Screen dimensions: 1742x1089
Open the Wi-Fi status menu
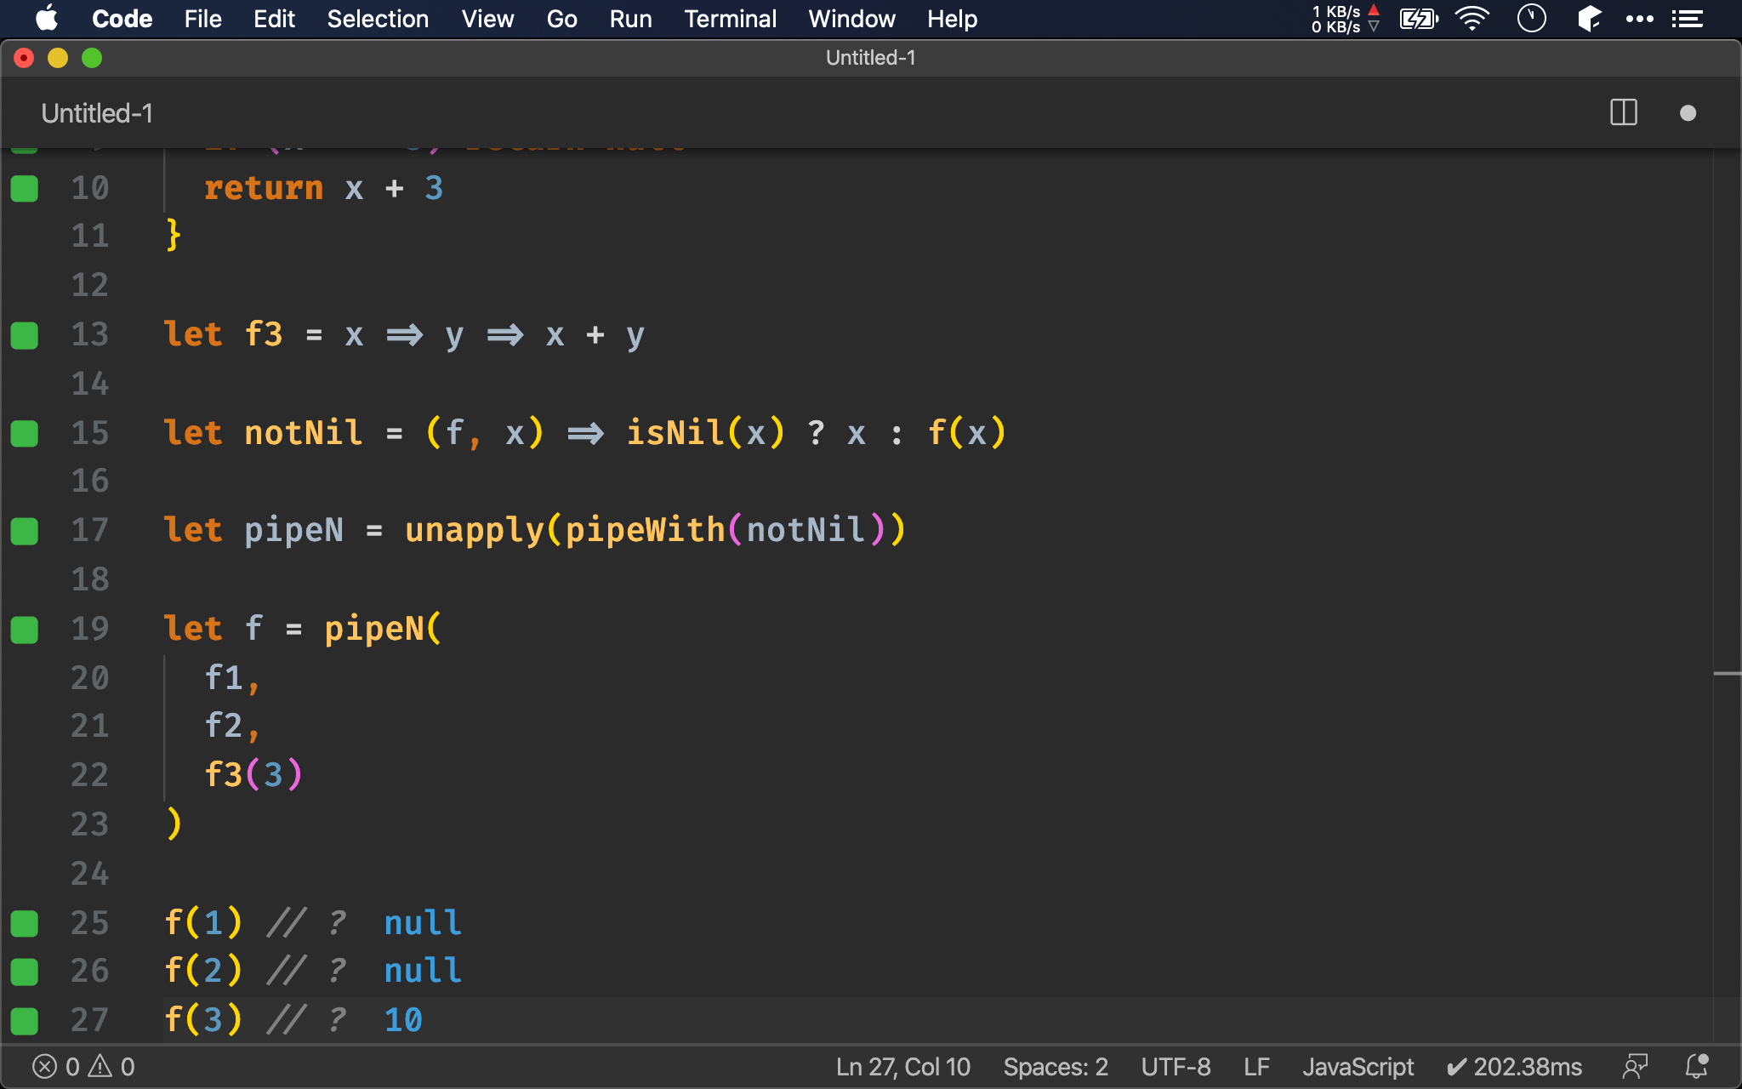[1472, 19]
